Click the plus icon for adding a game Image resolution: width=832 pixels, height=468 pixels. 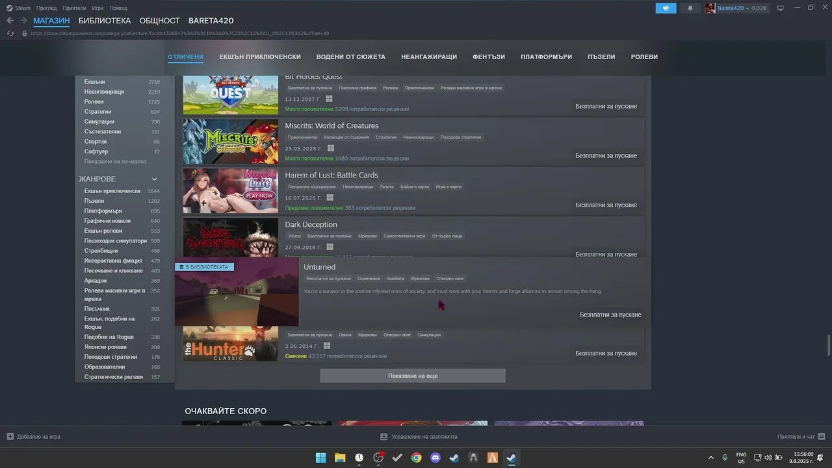(x=10, y=437)
